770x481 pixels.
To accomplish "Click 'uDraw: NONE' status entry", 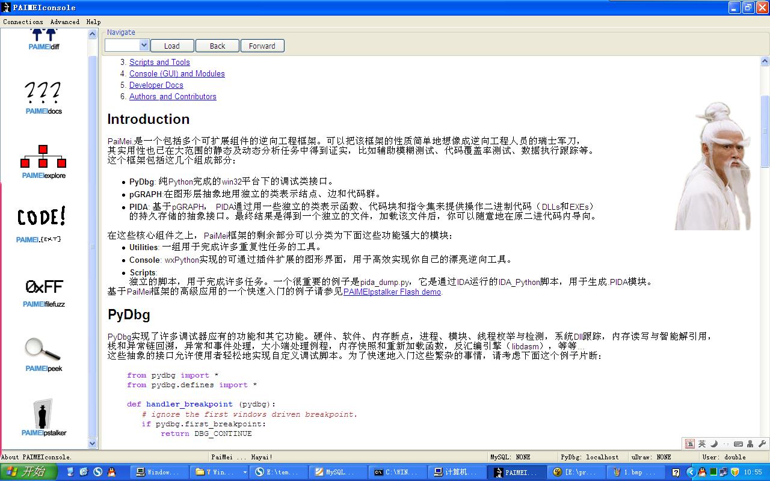I will (651, 457).
